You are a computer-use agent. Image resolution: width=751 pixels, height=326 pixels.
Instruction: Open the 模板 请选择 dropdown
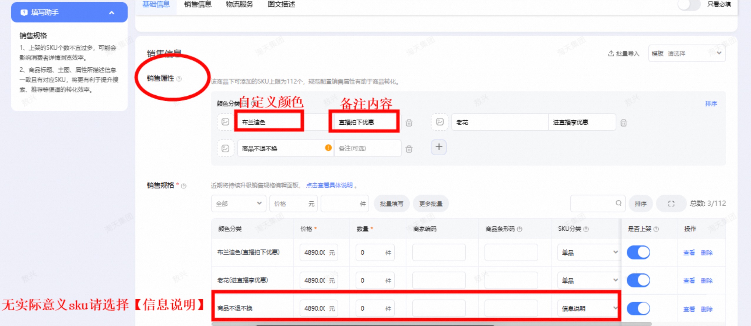(x=687, y=53)
